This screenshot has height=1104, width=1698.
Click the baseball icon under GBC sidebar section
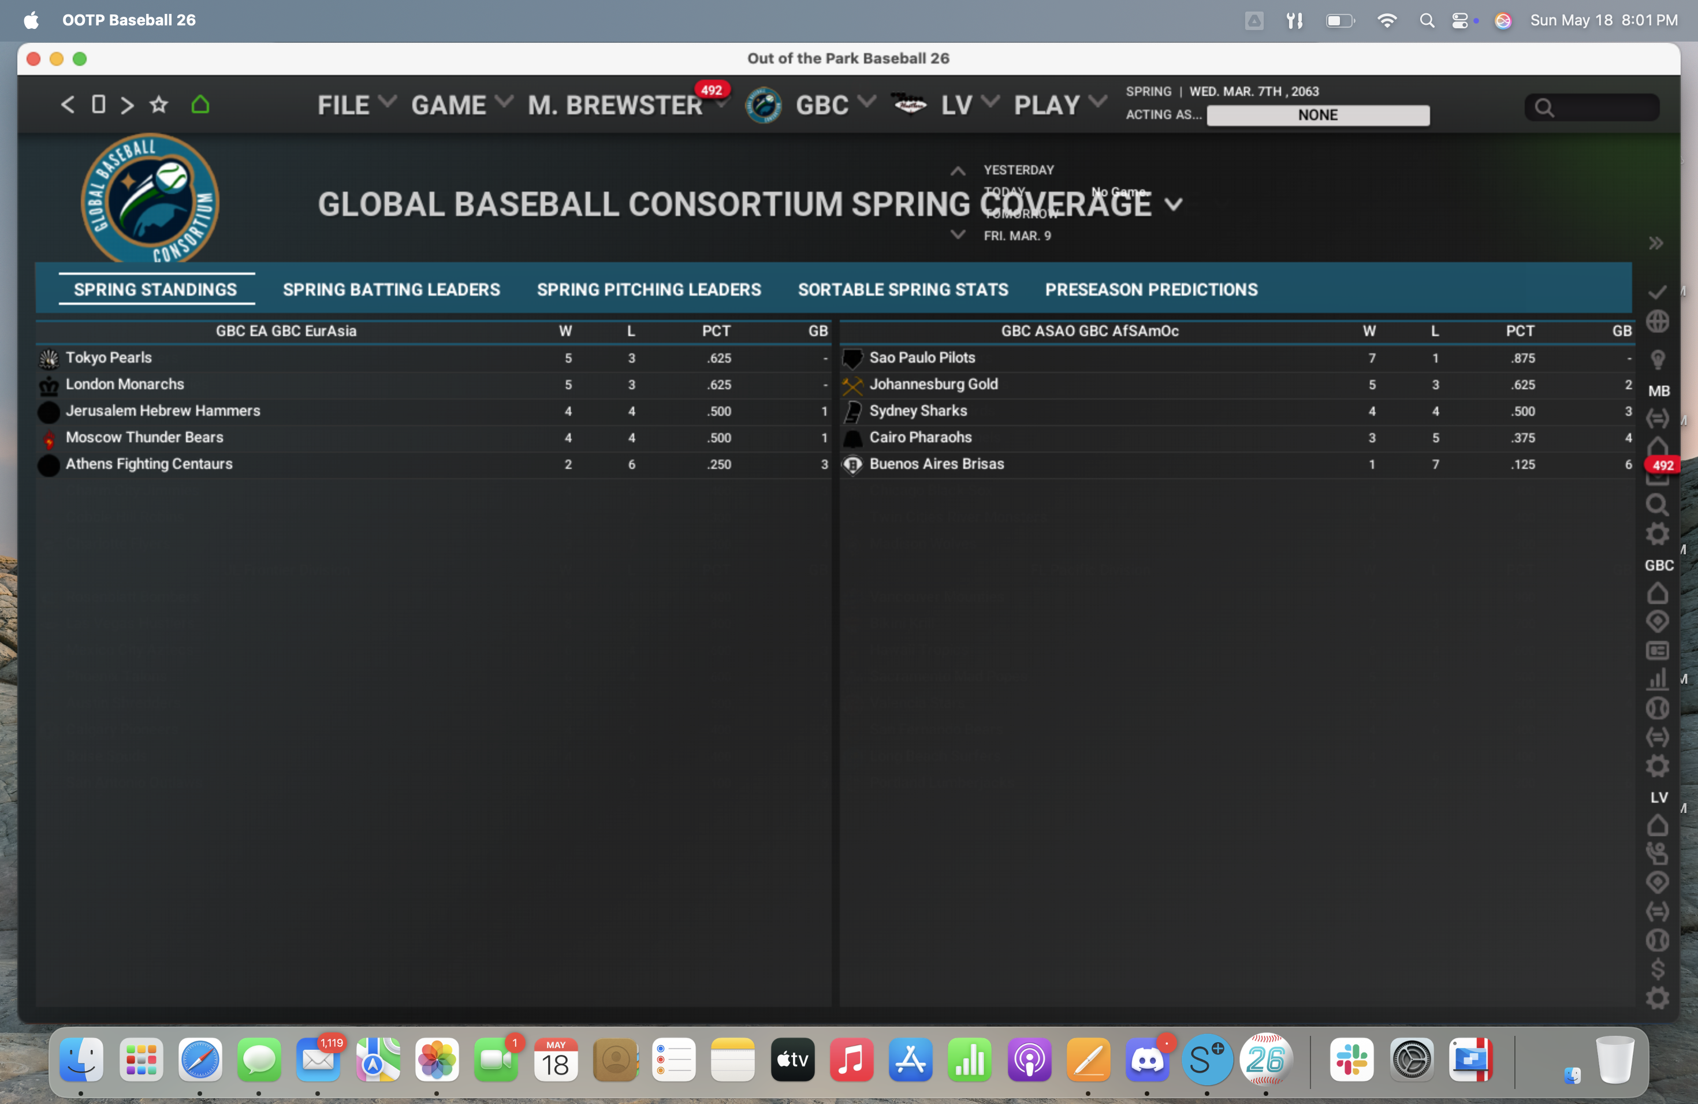click(x=1658, y=708)
